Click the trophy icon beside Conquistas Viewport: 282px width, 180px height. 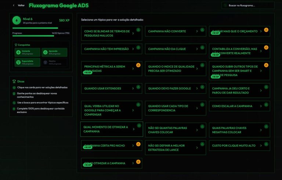coord(15,44)
